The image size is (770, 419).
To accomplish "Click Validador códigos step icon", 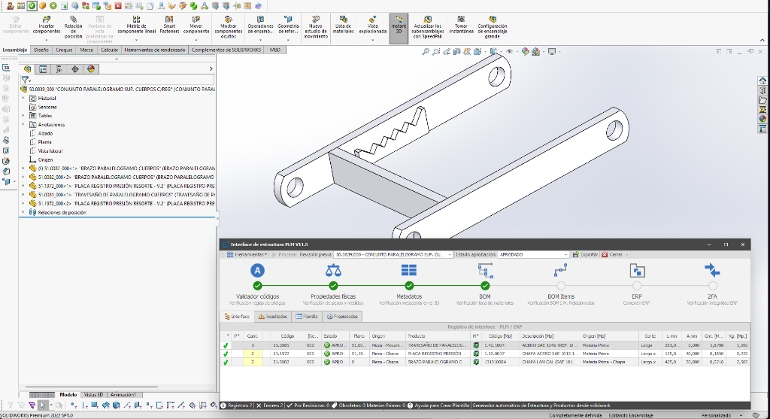I will tap(257, 271).
